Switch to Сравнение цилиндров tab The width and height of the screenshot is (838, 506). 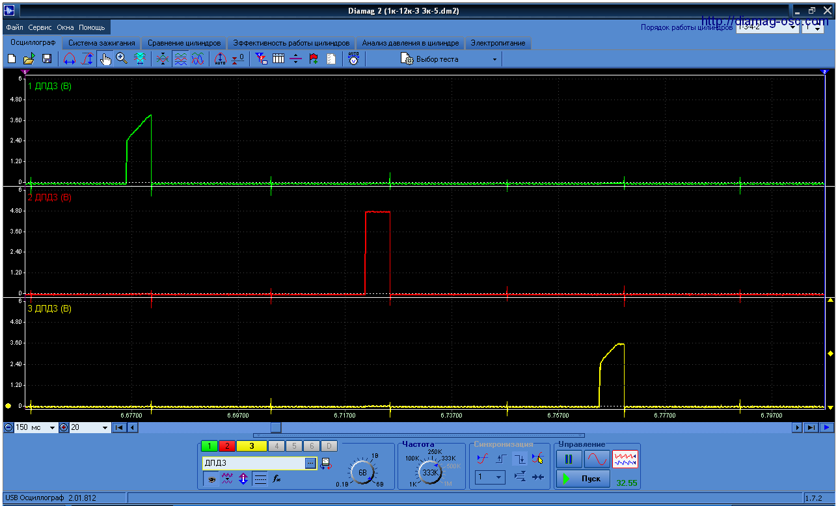tap(184, 43)
